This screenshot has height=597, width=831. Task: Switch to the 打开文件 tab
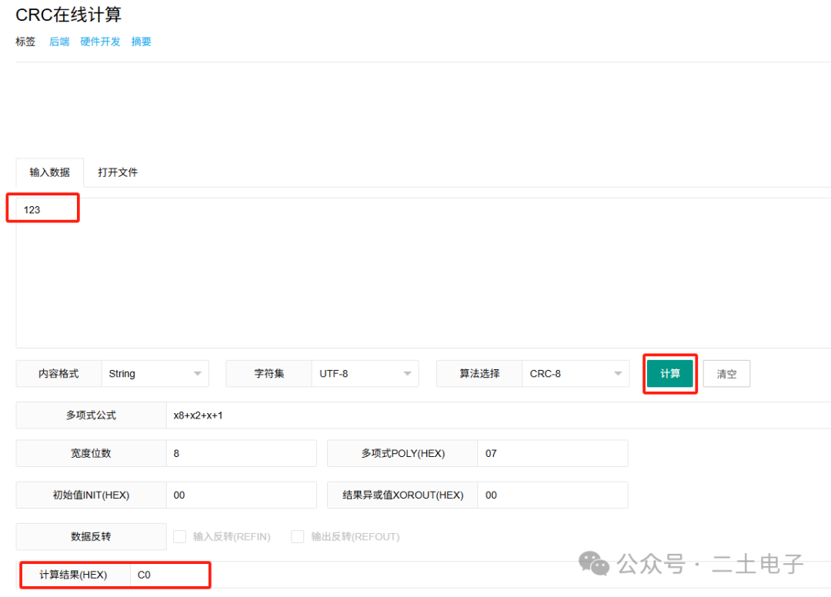118,172
